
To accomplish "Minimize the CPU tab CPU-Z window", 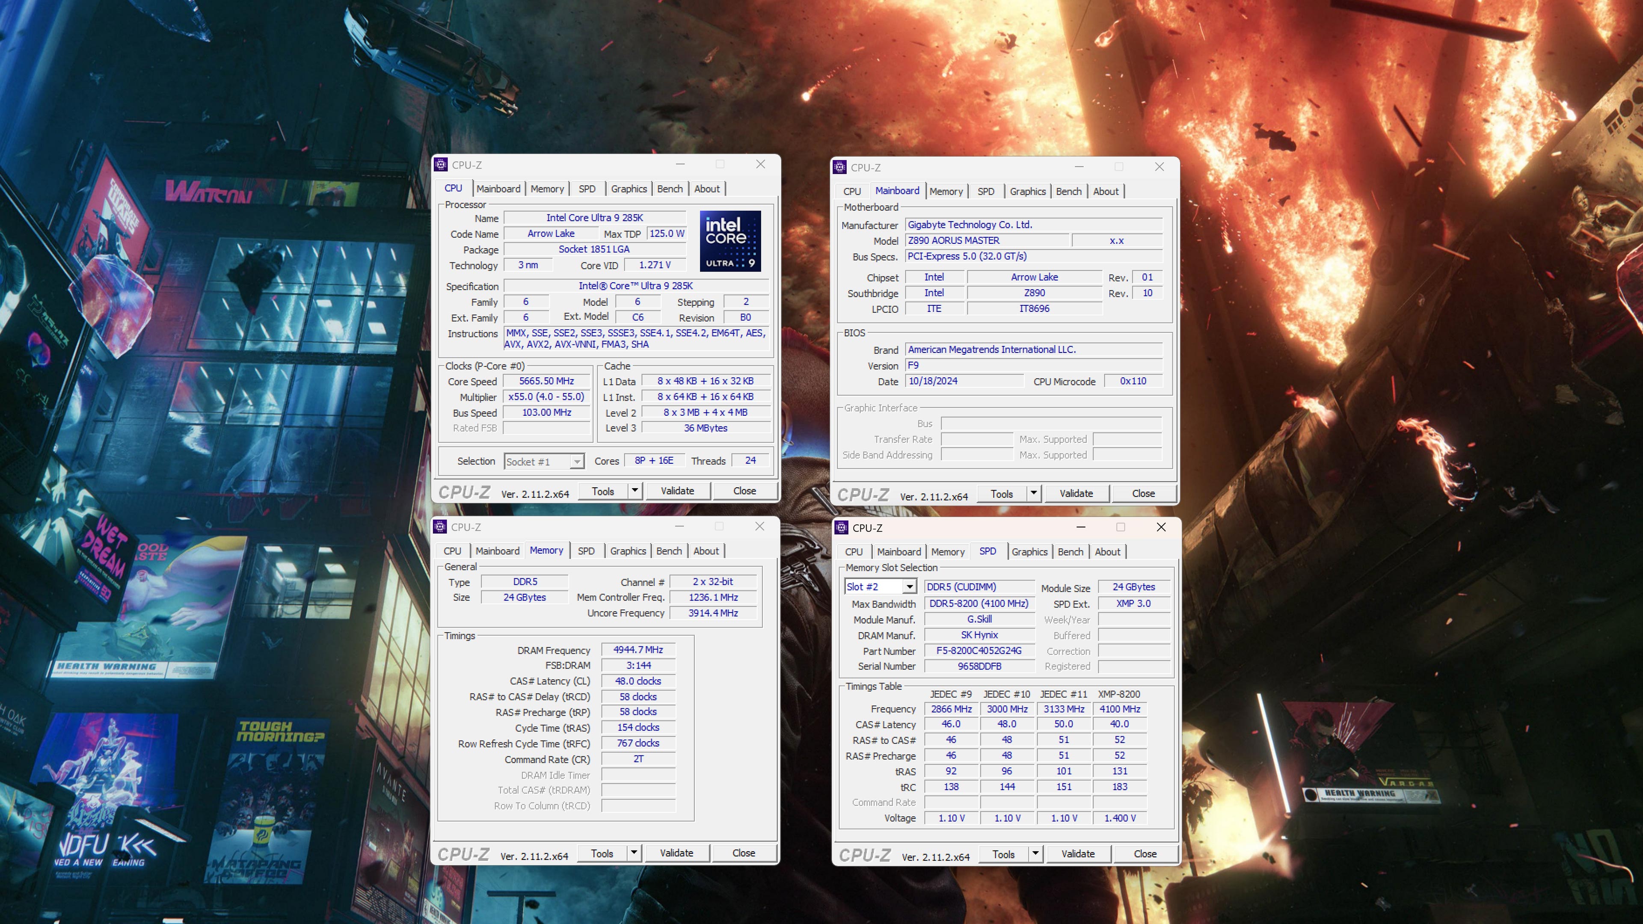I will pyautogui.click(x=681, y=165).
